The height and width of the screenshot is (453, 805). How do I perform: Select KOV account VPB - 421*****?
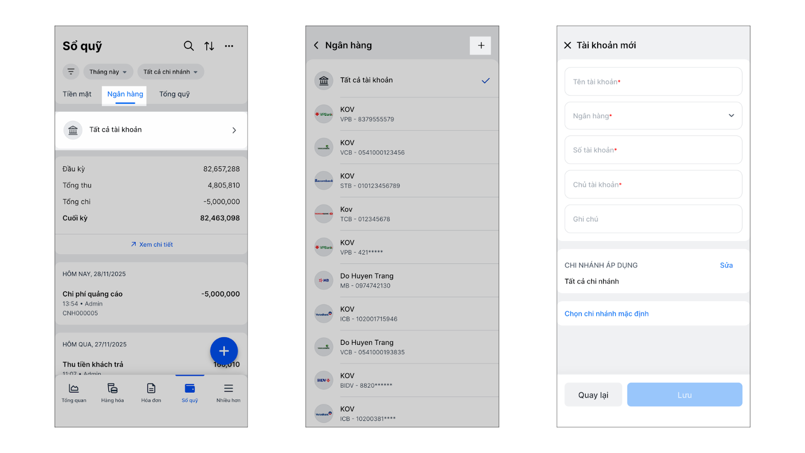[403, 247]
